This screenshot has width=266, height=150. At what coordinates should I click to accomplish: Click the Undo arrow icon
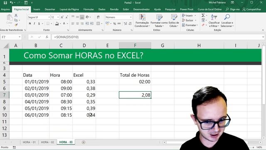click(11, 2)
